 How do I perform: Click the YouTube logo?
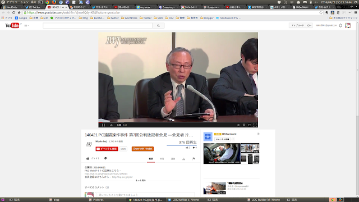coord(12,25)
